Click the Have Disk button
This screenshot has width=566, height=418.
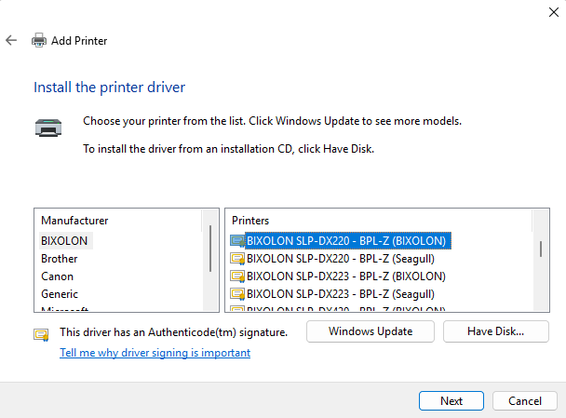click(496, 331)
